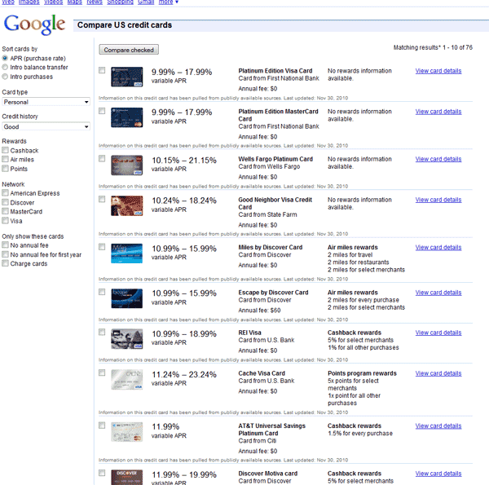Click REI Visa card image

pos(127,339)
